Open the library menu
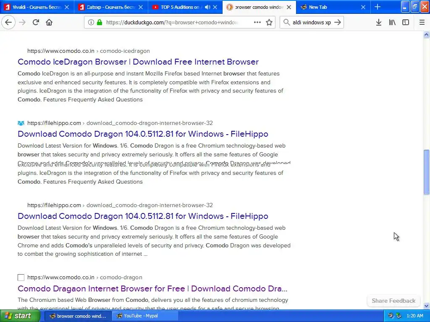The image size is (430, 322). point(392,23)
